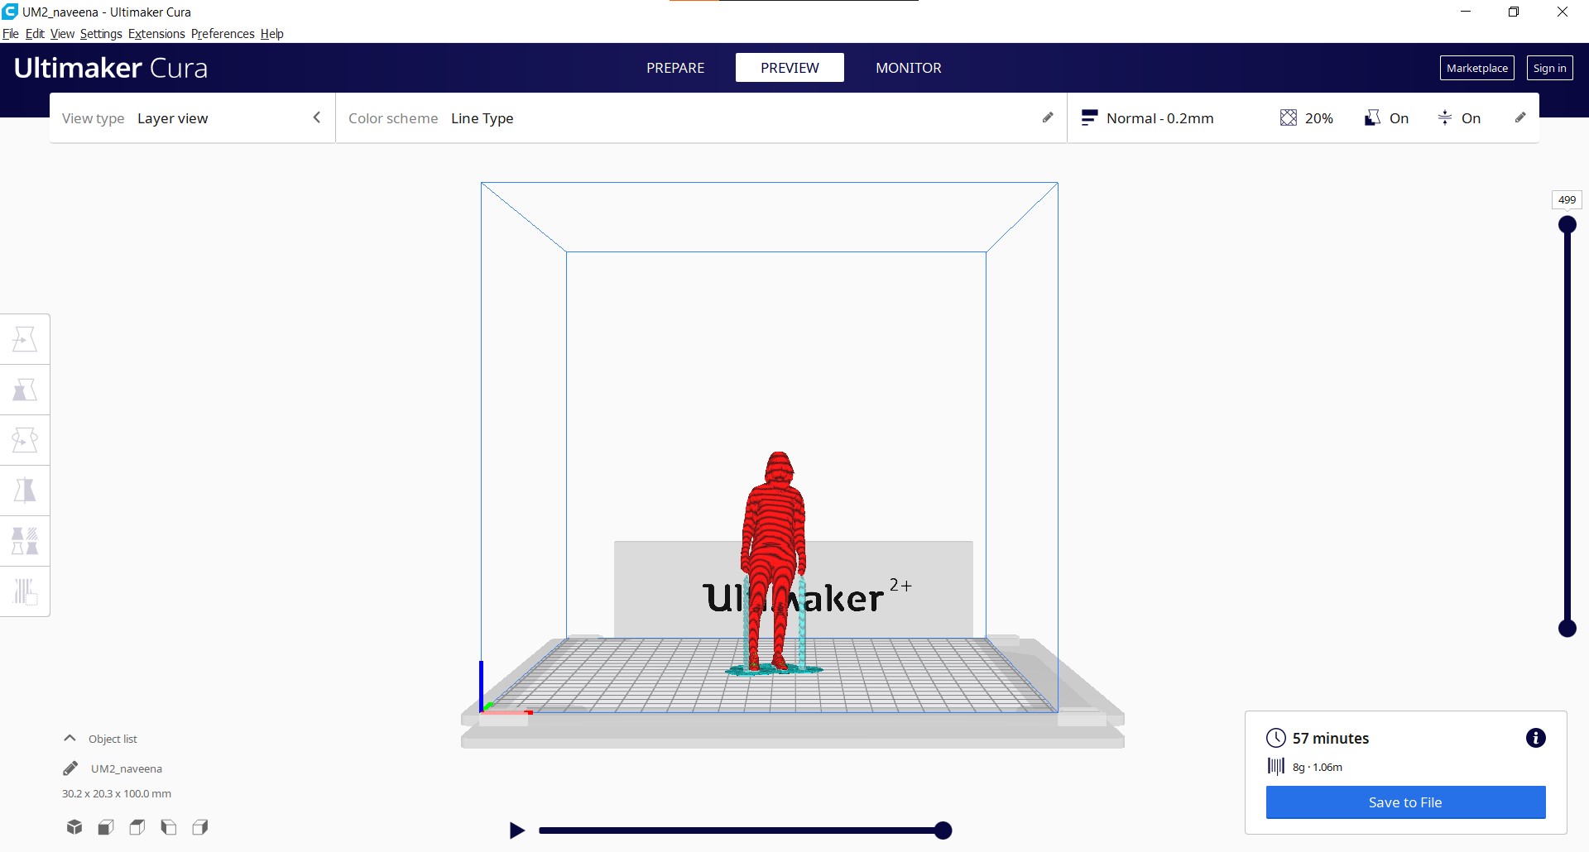Click the 57 minutes print time
This screenshot has height=852, width=1589.
[x=1331, y=738]
